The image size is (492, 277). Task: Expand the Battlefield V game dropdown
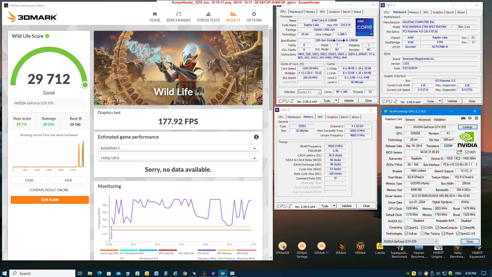click(178, 148)
